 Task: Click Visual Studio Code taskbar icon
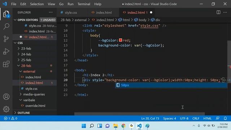click(139, 126)
